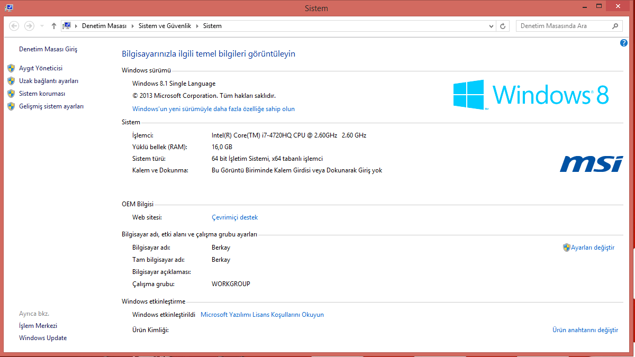The image size is (635, 357).
Task: Click Windows etkinleştirildi status text
Action: 164,315
